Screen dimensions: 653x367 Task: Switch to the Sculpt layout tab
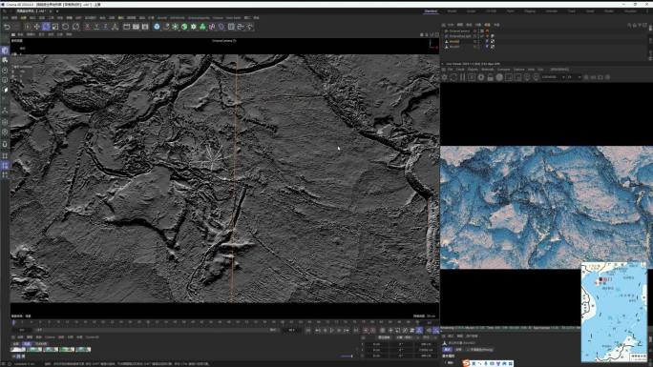(x=471, y=11)
